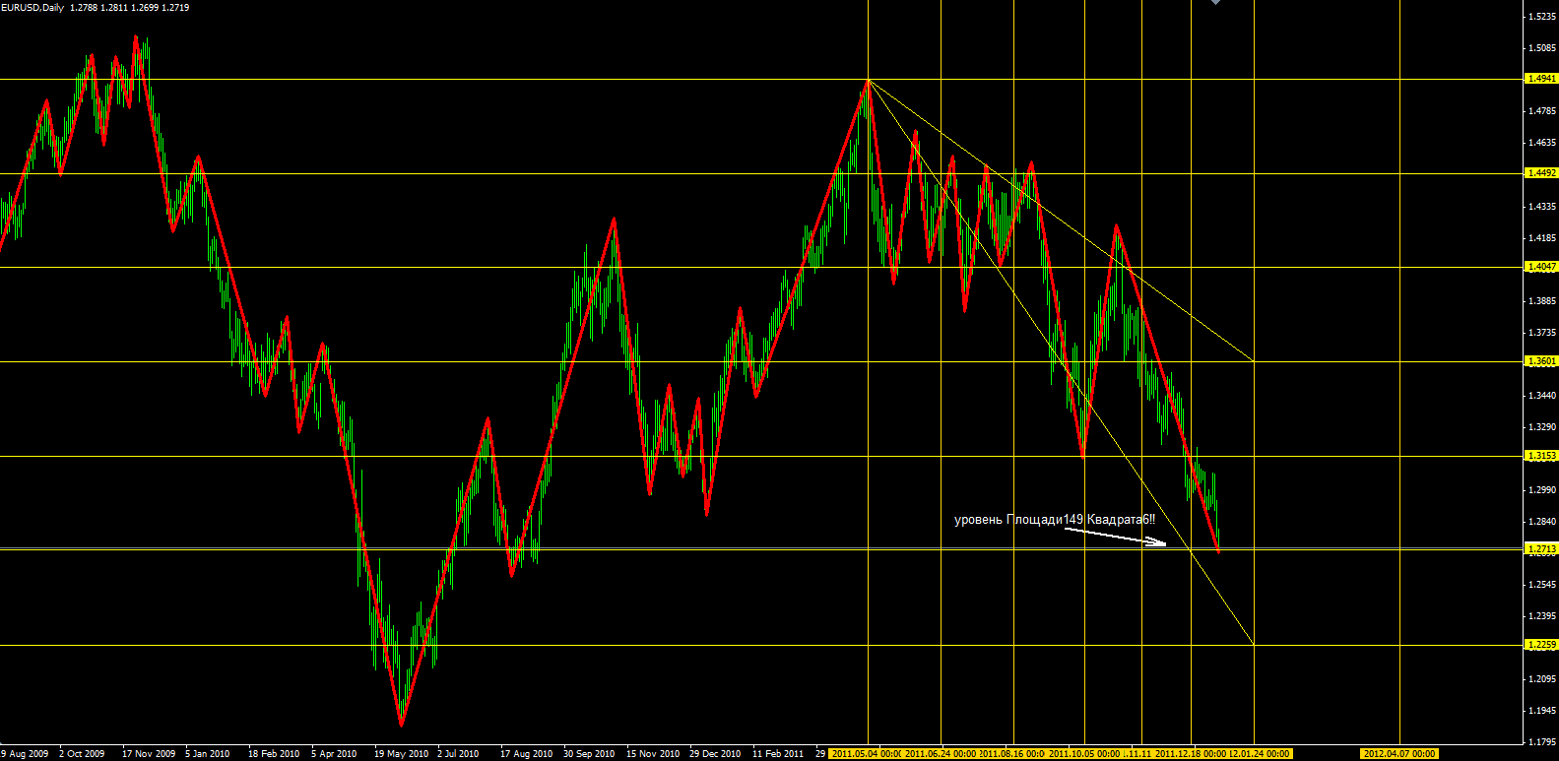Click the 1.4941 horizontal line price label
Screen dimensions: 1559x761
[1540, 79]
